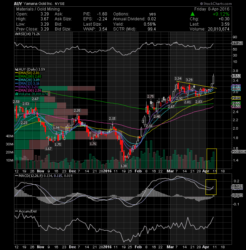The image size is (246, 250).
Task: Click the 2.58 October price label
Action: pos(16,101)
